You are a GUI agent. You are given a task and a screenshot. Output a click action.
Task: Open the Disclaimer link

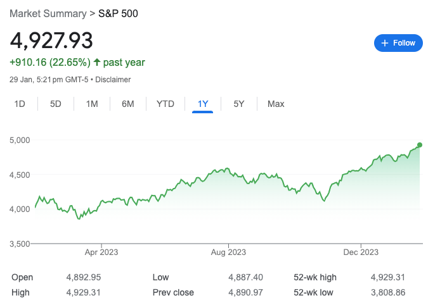pos(113,79)
